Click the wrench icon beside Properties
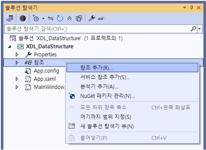 point(28,55)
